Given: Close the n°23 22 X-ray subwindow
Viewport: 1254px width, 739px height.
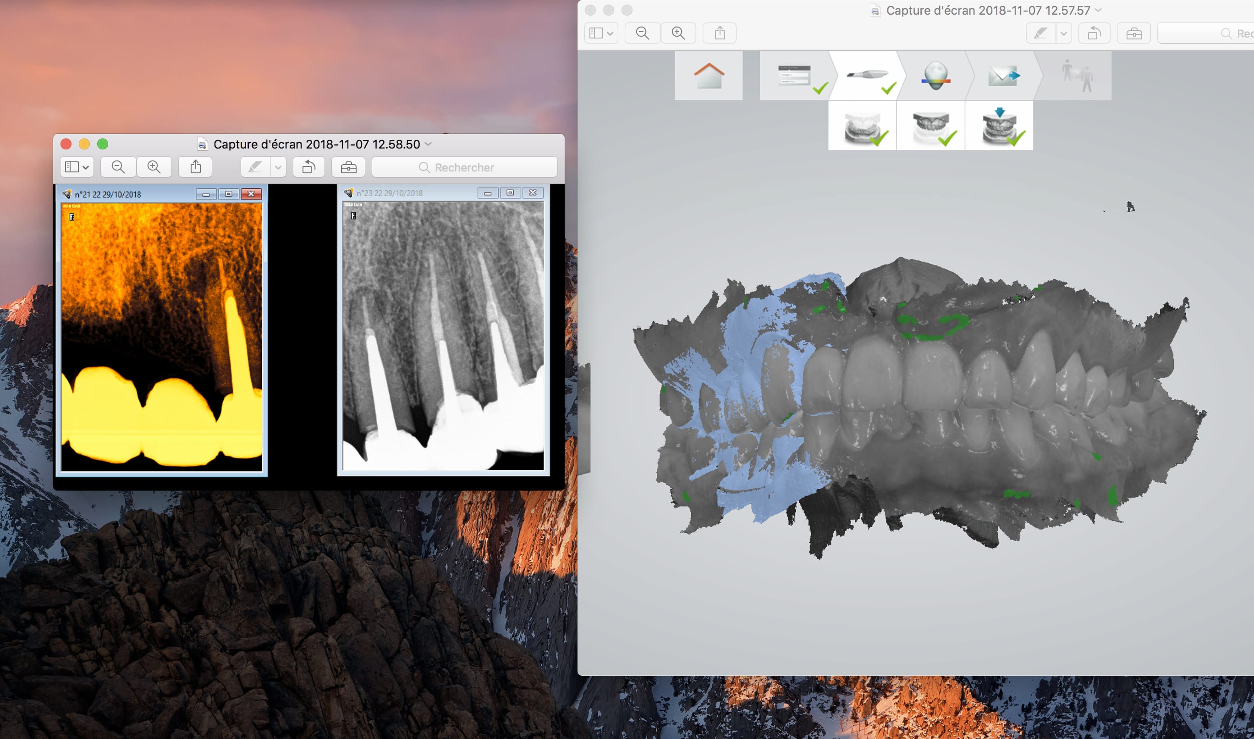Looking at the screenshot, I should click(533, 193).
